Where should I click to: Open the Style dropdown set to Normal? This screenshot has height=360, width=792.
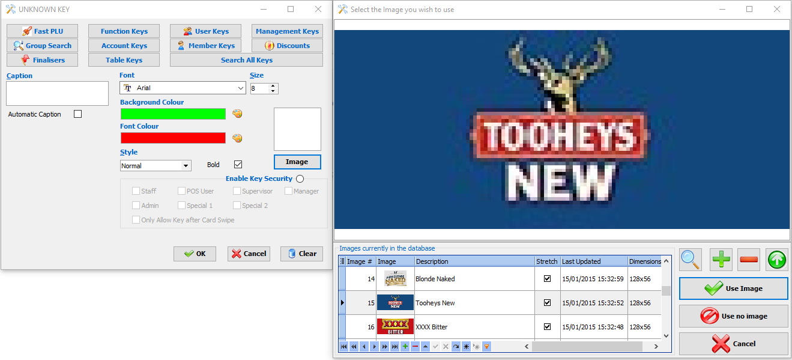(186, 166)
